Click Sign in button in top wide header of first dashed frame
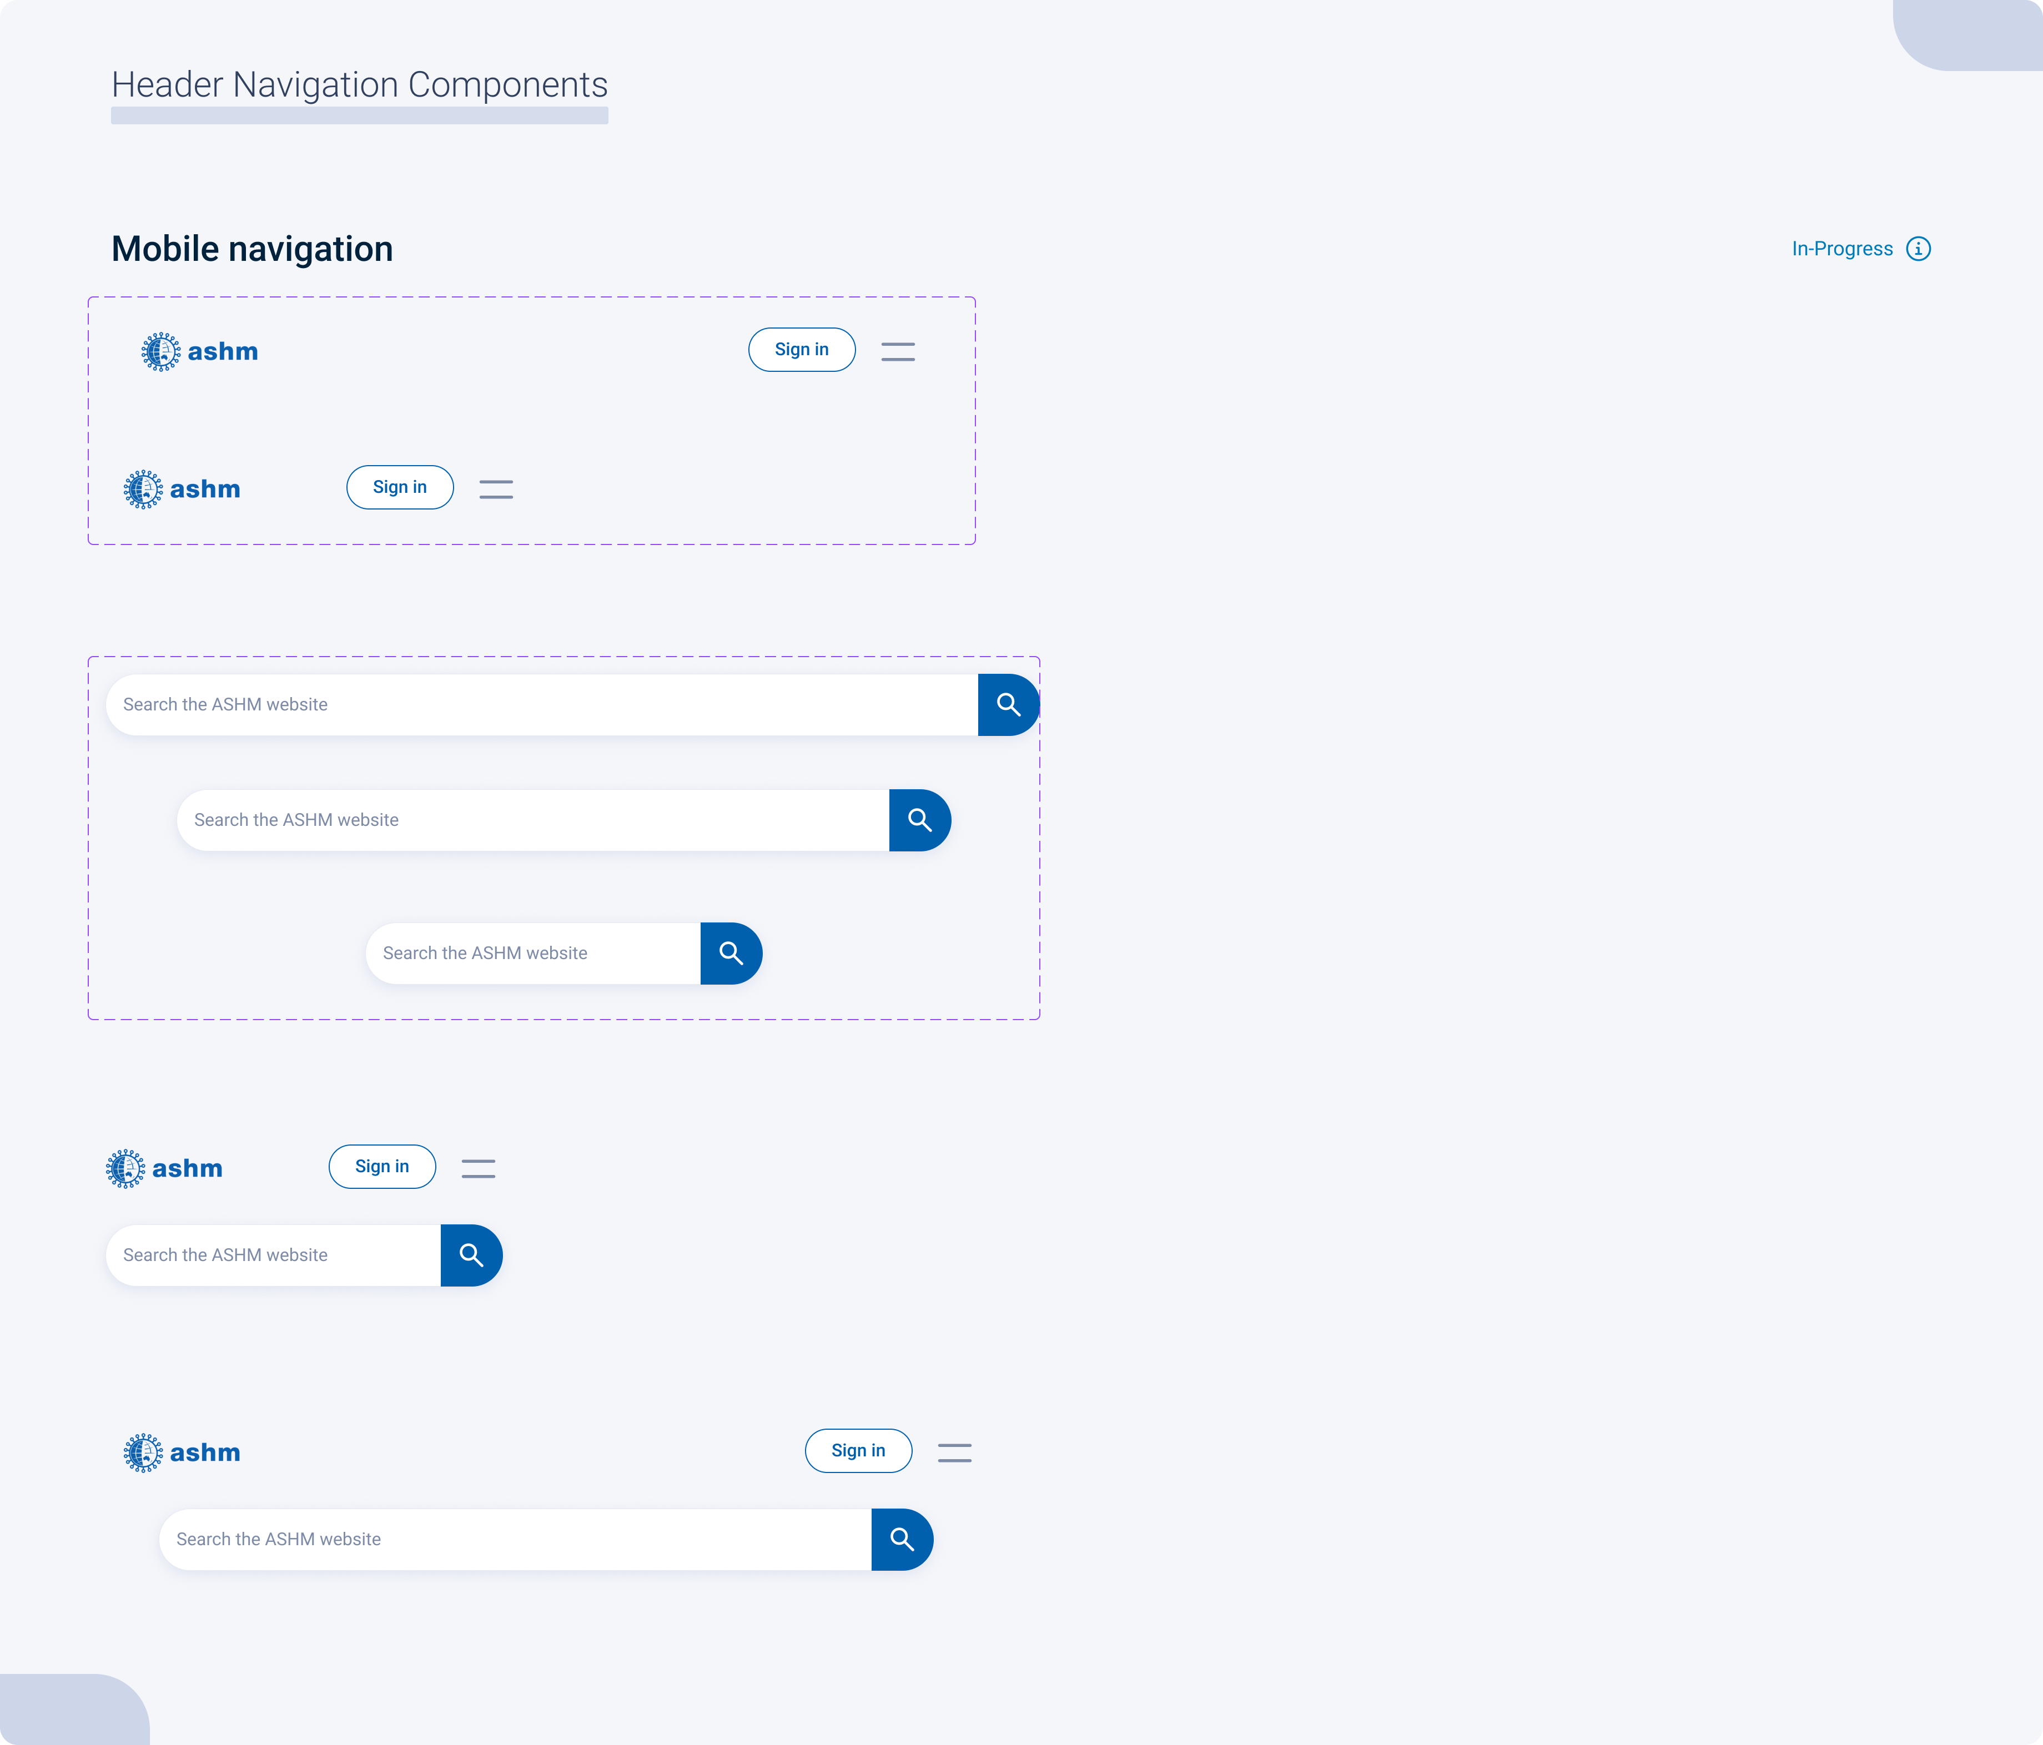2043x1745 pixels. click(802, 350)
